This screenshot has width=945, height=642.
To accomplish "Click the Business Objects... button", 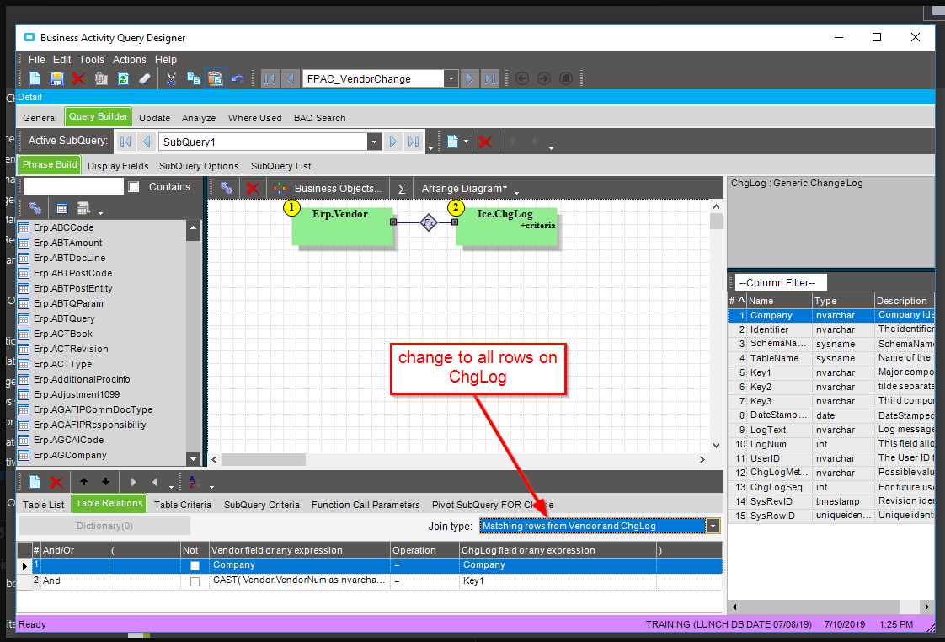I will coord(338,188).
